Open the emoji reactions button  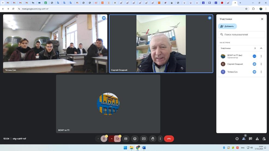click(x=135, y=139)
